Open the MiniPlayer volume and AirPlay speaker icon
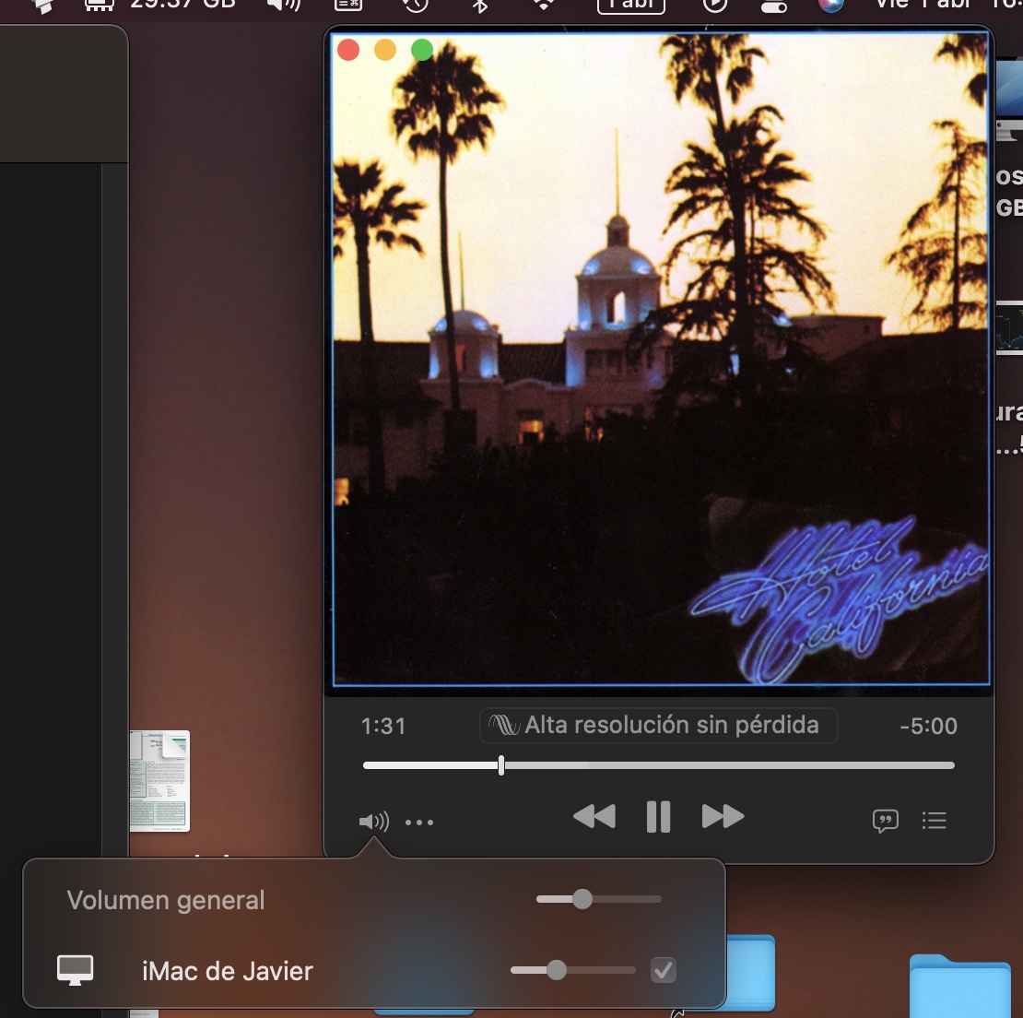 pos(374,821)
